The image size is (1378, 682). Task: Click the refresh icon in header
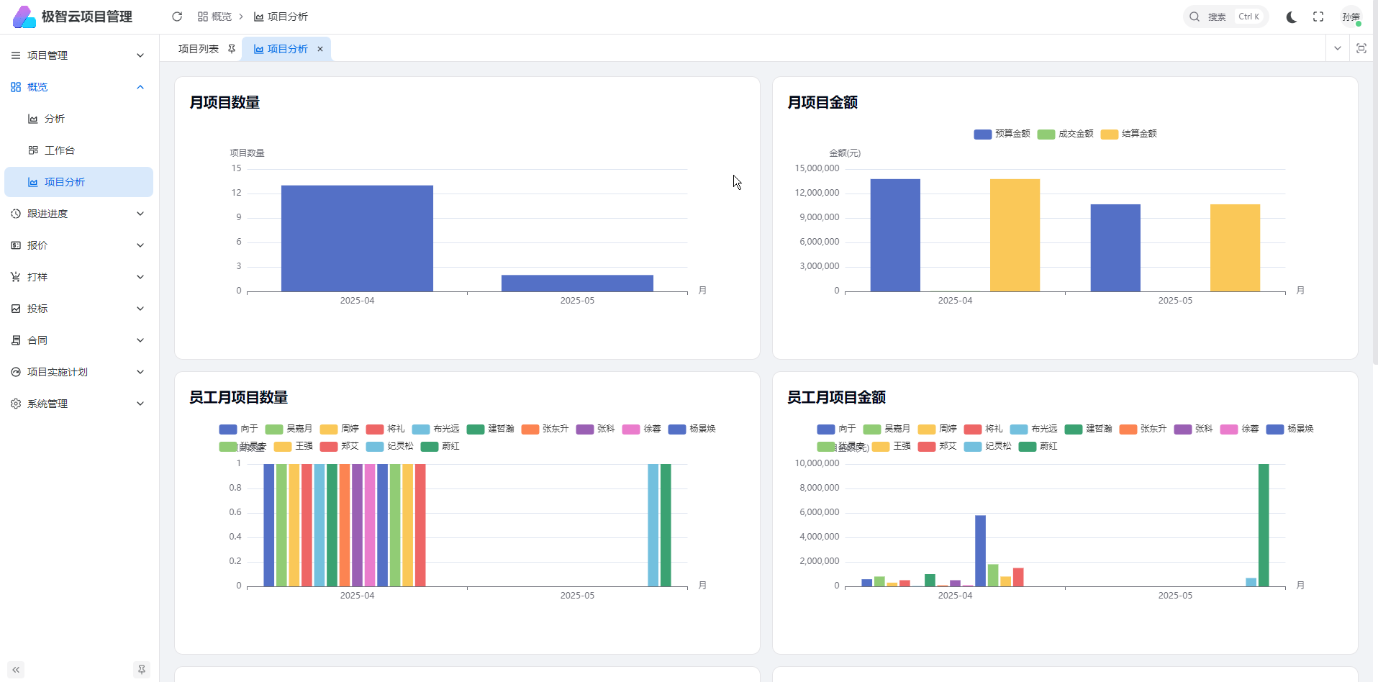coord(177,17)
